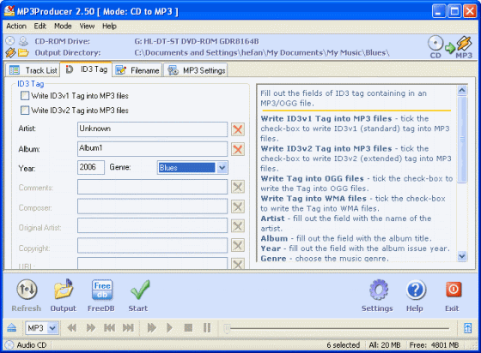This screenshot has height=353, width=481.
Task: Click the icon at right end of player bar
Action: (467, 328)
